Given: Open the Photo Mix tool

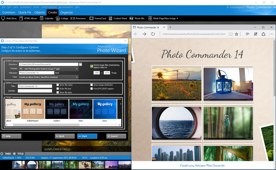Looking at the screenshot, I should [137, 18].
